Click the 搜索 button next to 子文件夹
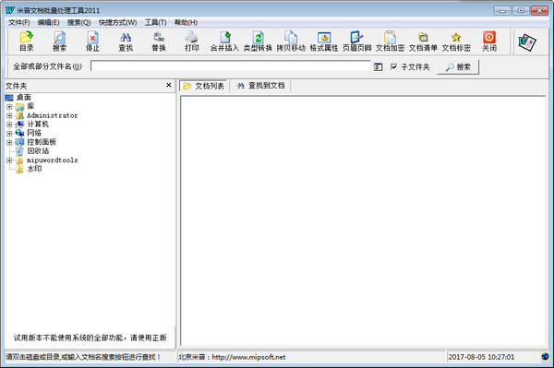This screenshot has width=554, height=368. [x=458, y=67]
